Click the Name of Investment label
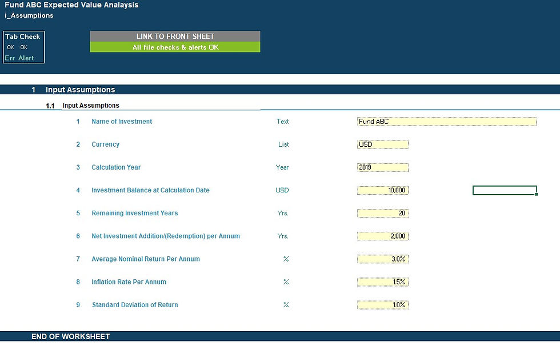This screenshot has width=560, height=346. pyautogui.click(x=122, y=122)
